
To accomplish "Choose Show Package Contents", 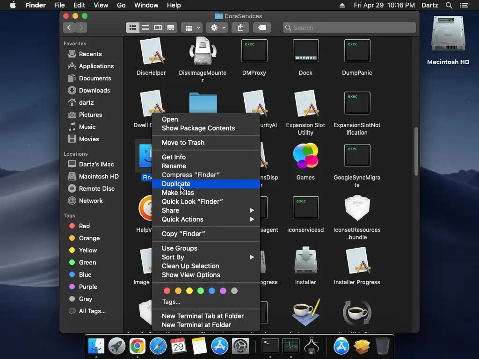I will pyautogui.click(x=206, y=128).
